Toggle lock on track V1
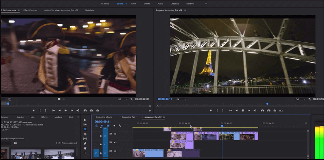Image resolution: width=324 pixels, height=160 pixels. click(x=101, y=153)
